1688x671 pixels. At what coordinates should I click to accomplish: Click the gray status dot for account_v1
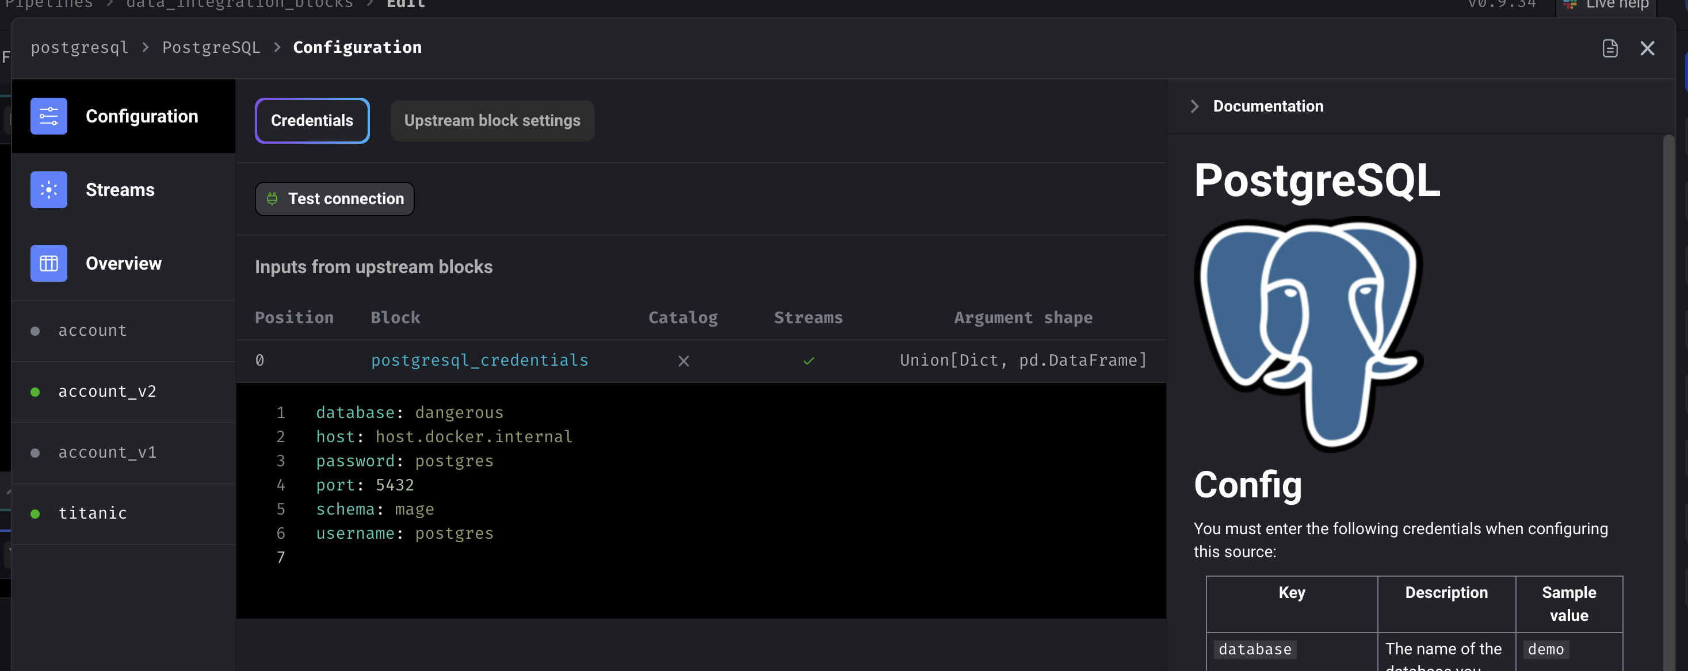click(36, 453)
